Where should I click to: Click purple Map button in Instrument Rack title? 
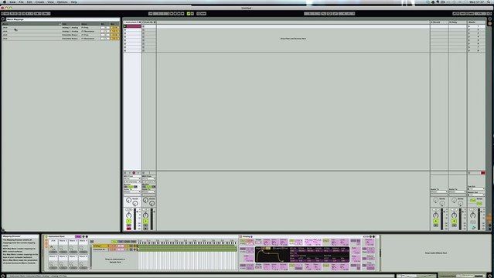point(78,236)
